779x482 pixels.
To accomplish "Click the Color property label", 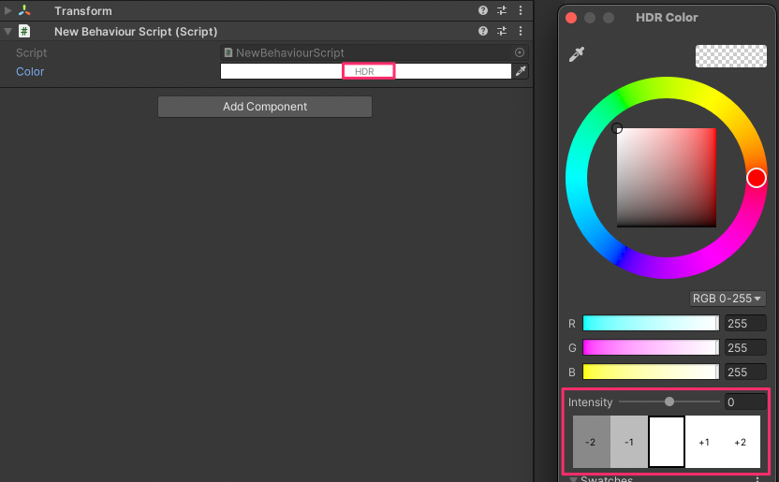I will click(x=30, y=71).
